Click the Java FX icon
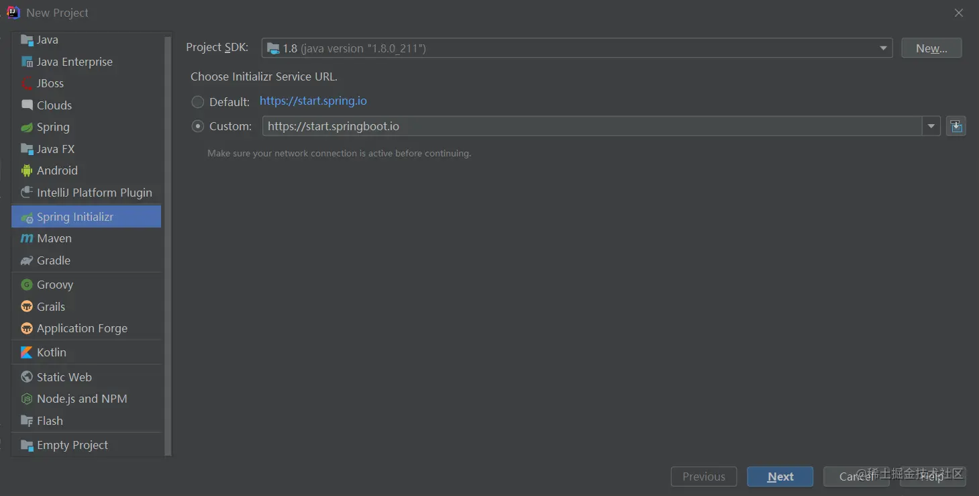The image size is (979, 496). click(27, 149)
